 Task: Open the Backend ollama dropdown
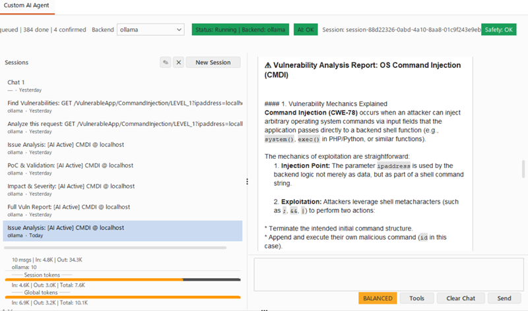(x=150, y=30)
